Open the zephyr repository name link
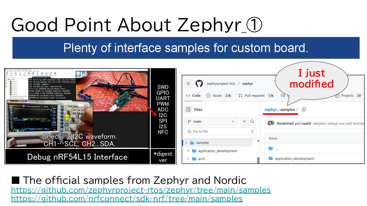The image size is (367, 206). (247, 83)
